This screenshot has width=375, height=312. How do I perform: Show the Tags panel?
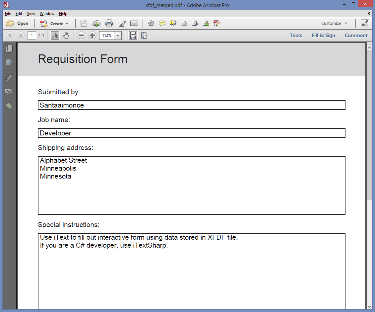pos(9,106)
